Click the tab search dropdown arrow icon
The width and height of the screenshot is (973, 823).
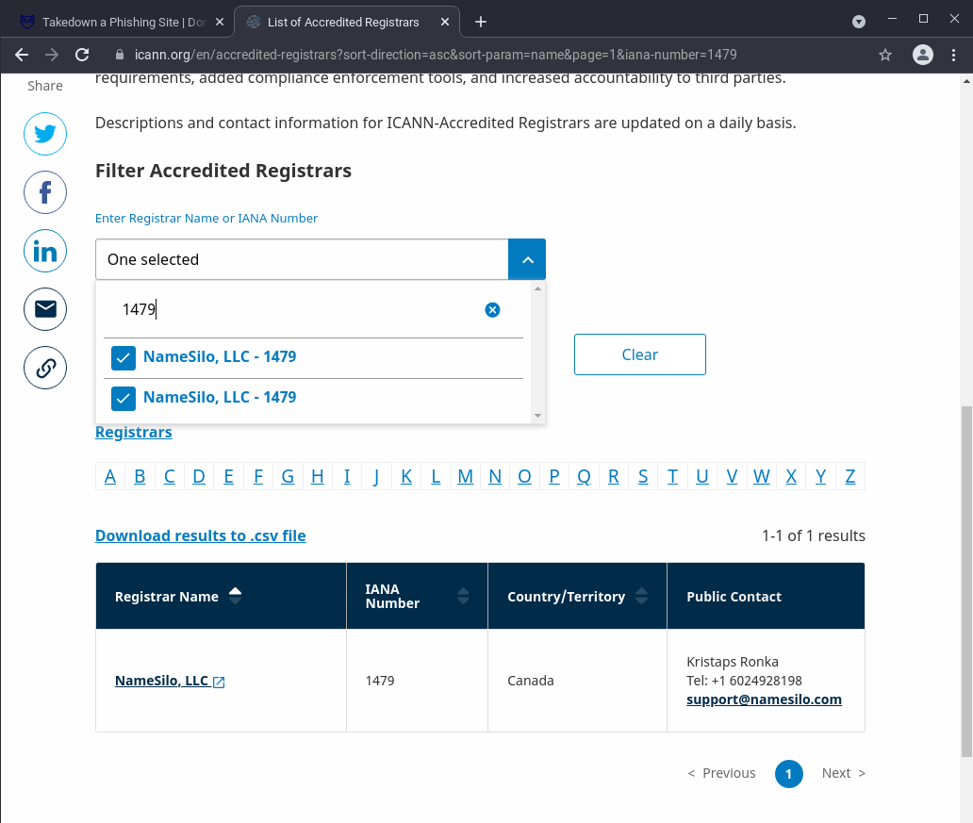(859, 23)
